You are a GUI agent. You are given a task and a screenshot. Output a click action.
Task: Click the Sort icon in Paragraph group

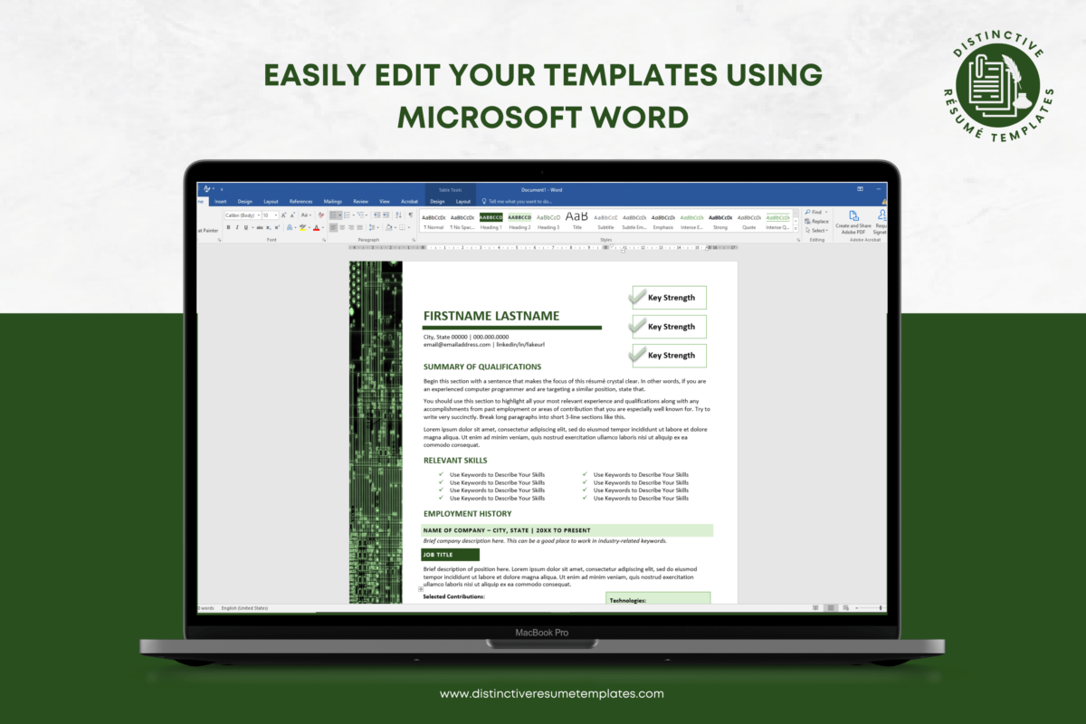[x=398, y=214]
